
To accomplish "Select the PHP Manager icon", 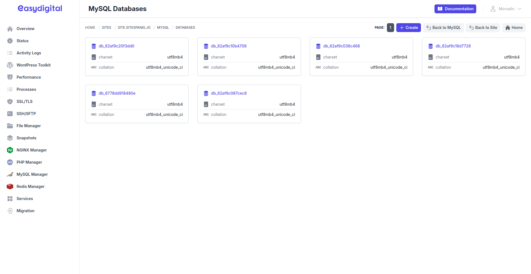I will 10,162.
